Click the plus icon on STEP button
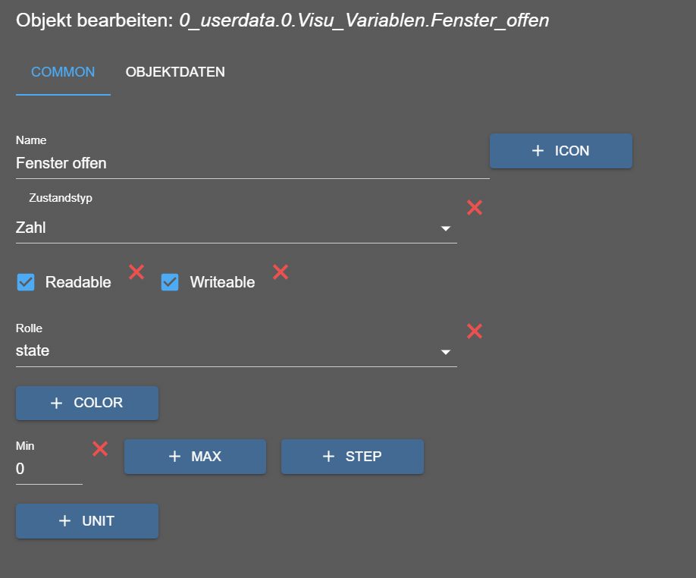 click(328, 457)
